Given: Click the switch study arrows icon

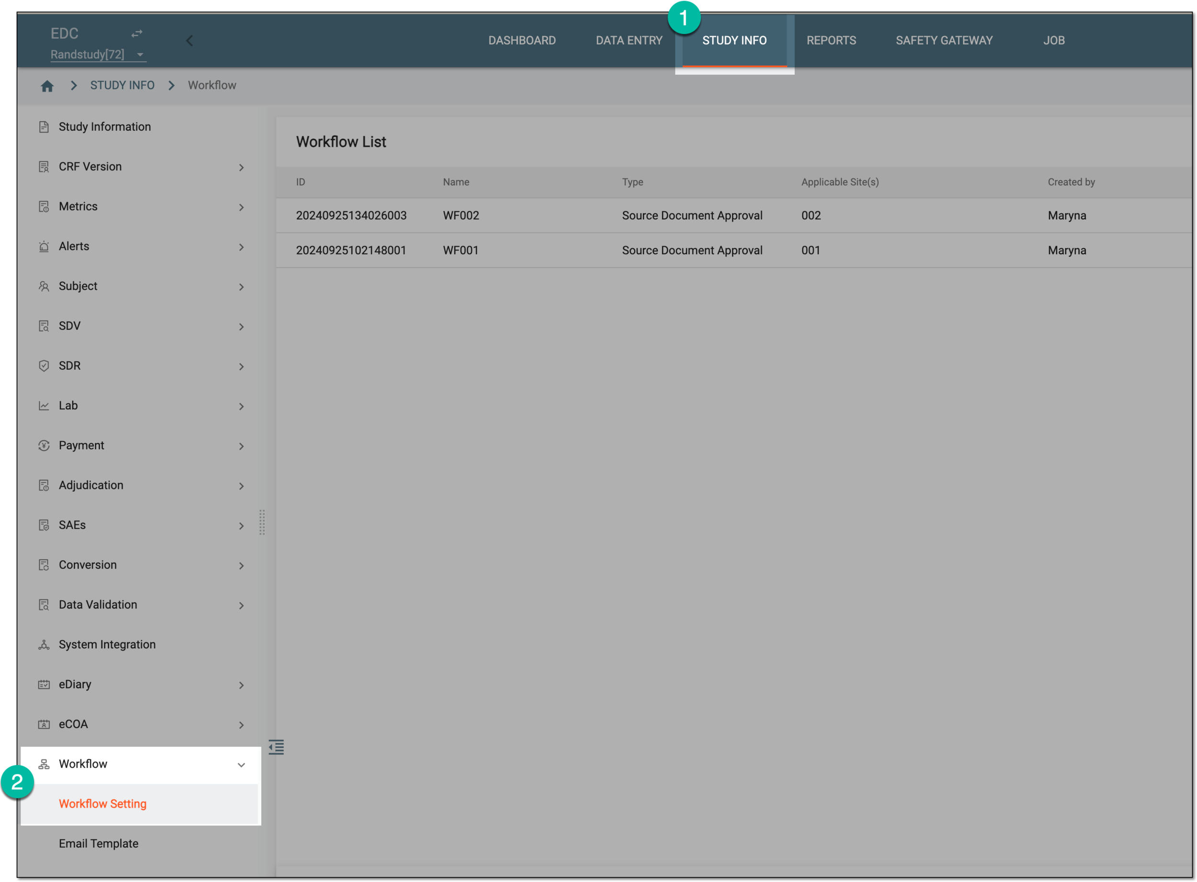Looking at the screenshot, I should [x=136, y=34].
